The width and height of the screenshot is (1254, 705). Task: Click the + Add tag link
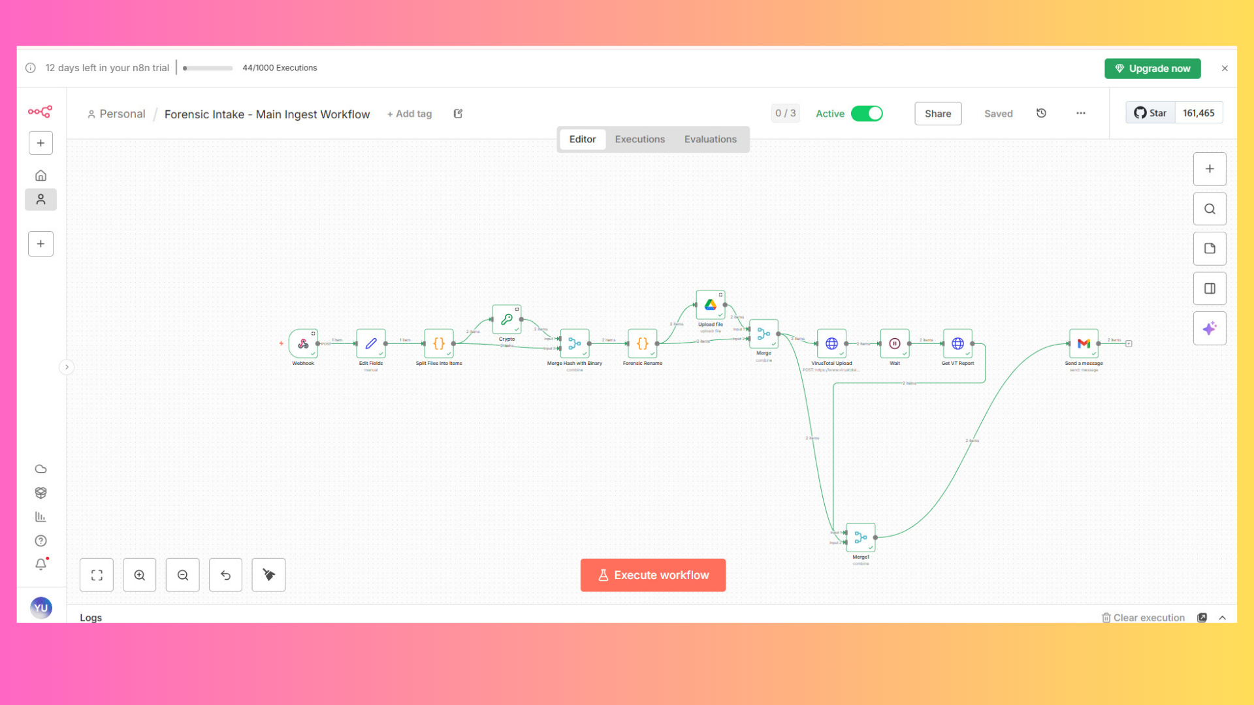point(410,114)
